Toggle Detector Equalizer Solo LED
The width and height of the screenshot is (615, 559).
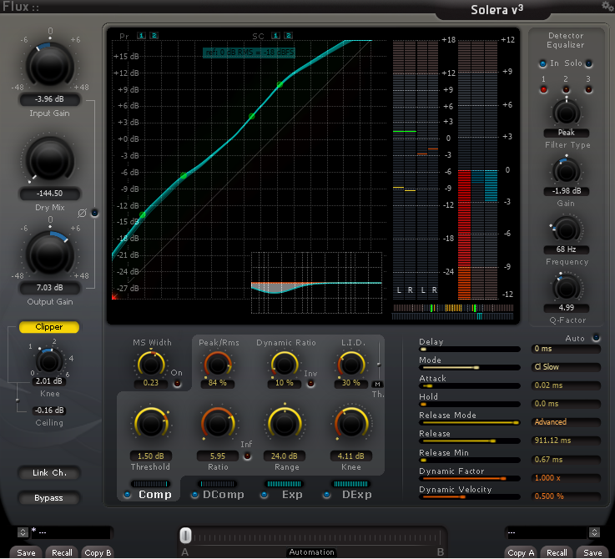pos(589,63)
